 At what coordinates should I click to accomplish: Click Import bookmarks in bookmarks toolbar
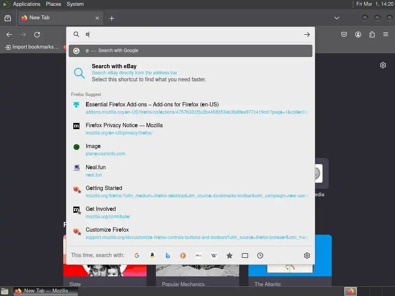pos(32,47)
